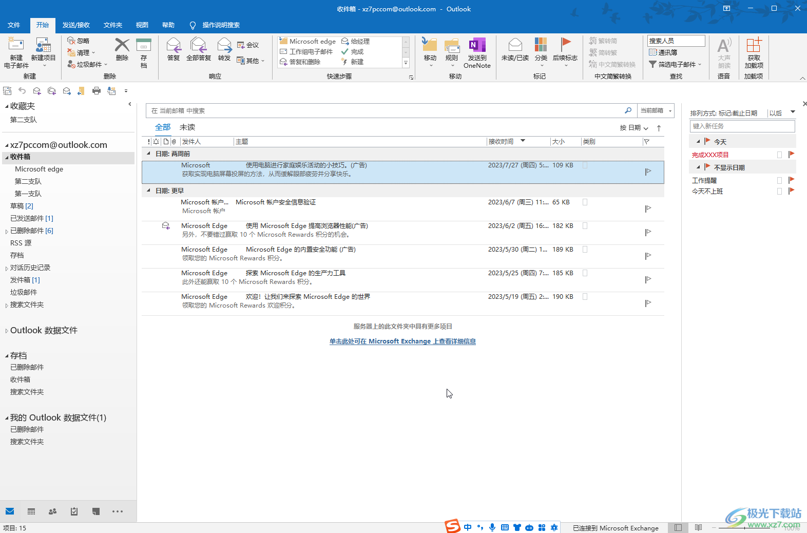Open the 当前邮箱 search scope dropdown
The image size is (807, 533).
point(656,110)
